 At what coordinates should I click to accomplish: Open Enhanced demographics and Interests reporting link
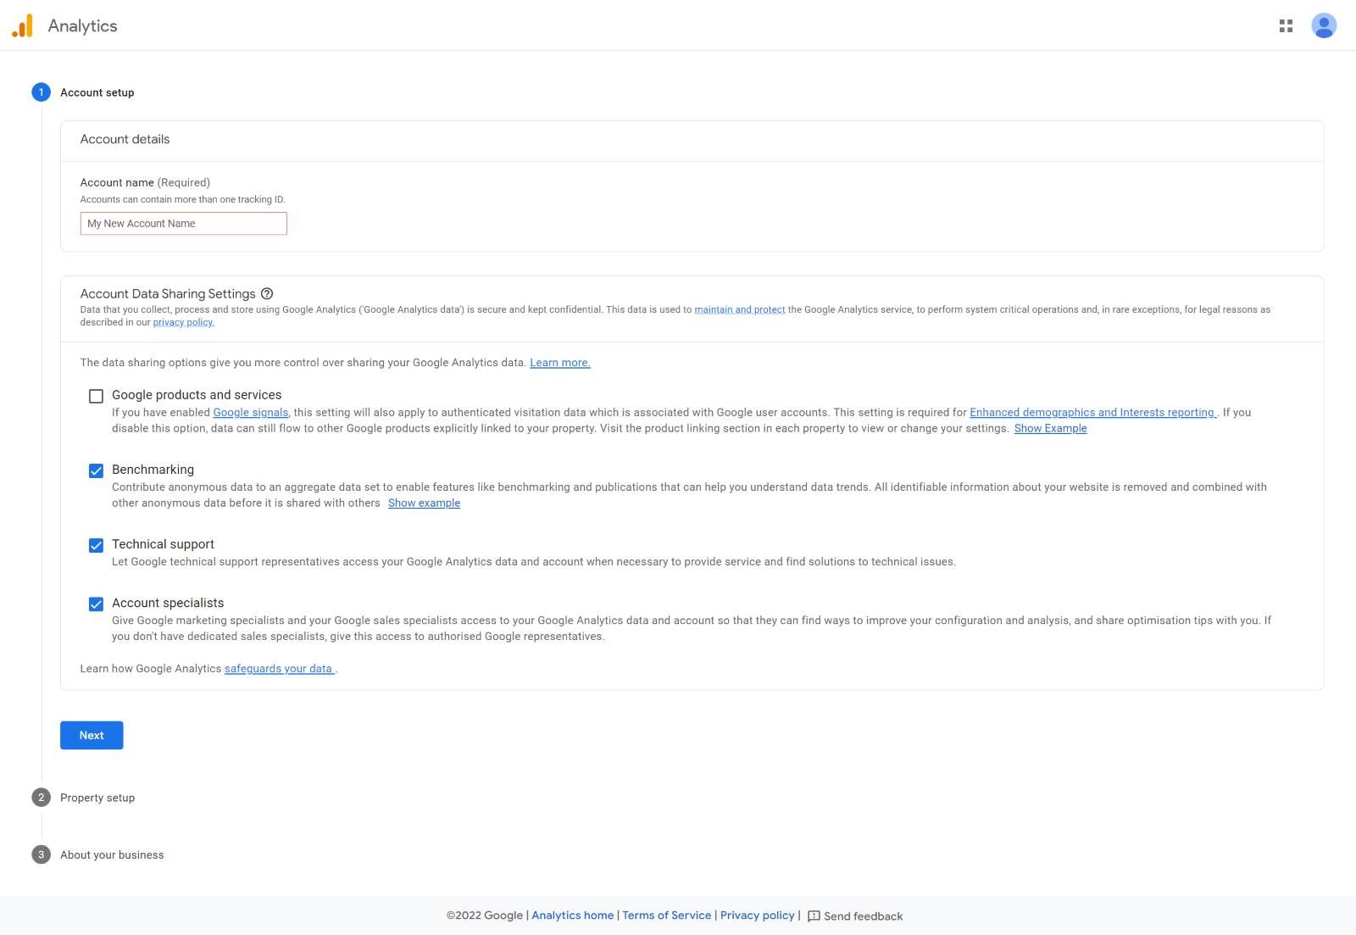coord(1093,413)
